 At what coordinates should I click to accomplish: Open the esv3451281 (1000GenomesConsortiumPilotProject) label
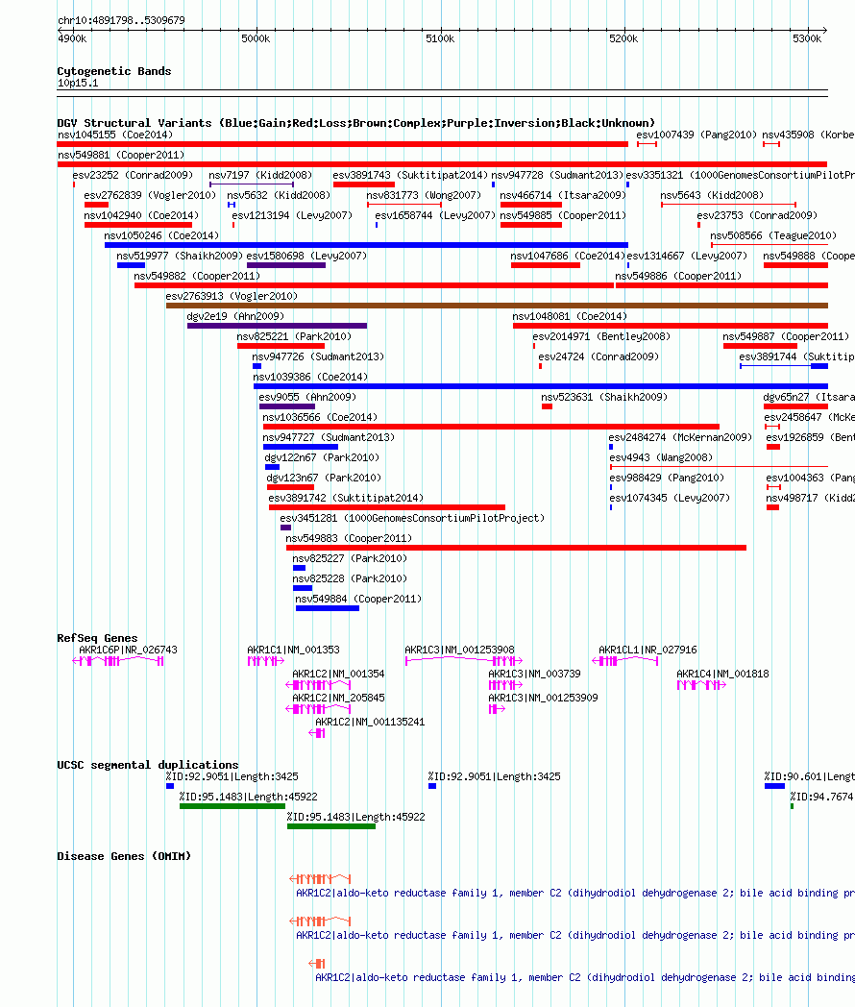pyautogui.click(x=412, y=518)
